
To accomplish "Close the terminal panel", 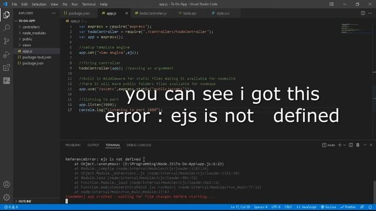I will click(371, 145).
